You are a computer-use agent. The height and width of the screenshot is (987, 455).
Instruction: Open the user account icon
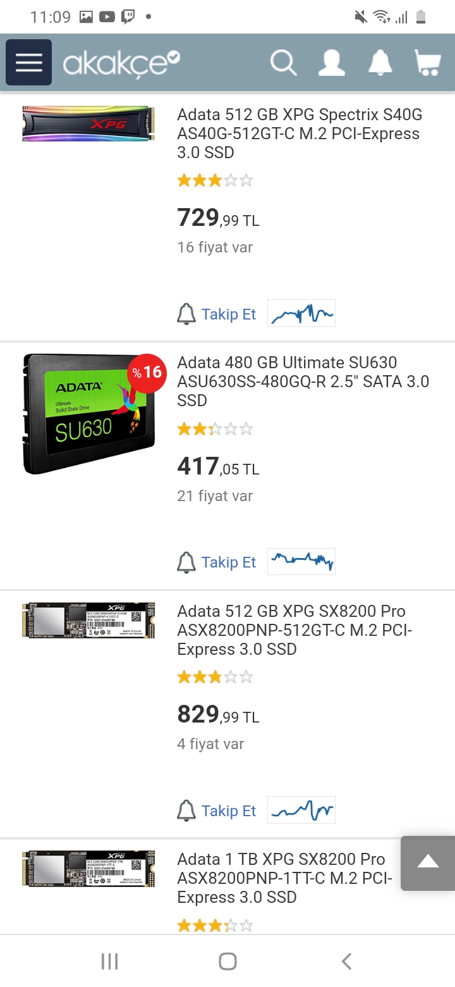tap(331, 63)
